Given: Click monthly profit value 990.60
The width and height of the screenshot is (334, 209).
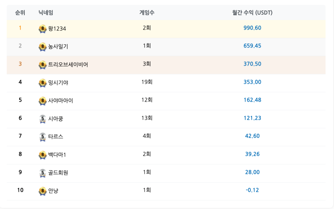Looking at the screenshot, I should coord(252,28).
